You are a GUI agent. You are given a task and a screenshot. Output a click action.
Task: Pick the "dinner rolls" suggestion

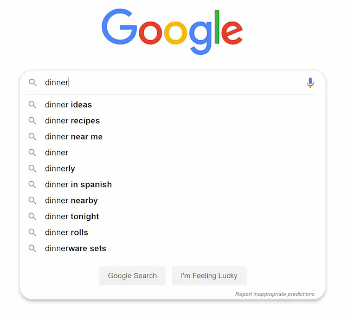tap(66, 233)
